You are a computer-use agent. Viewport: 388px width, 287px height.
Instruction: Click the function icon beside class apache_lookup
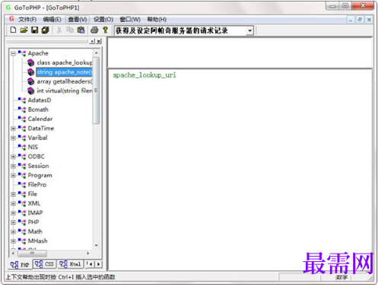(31, 62)
